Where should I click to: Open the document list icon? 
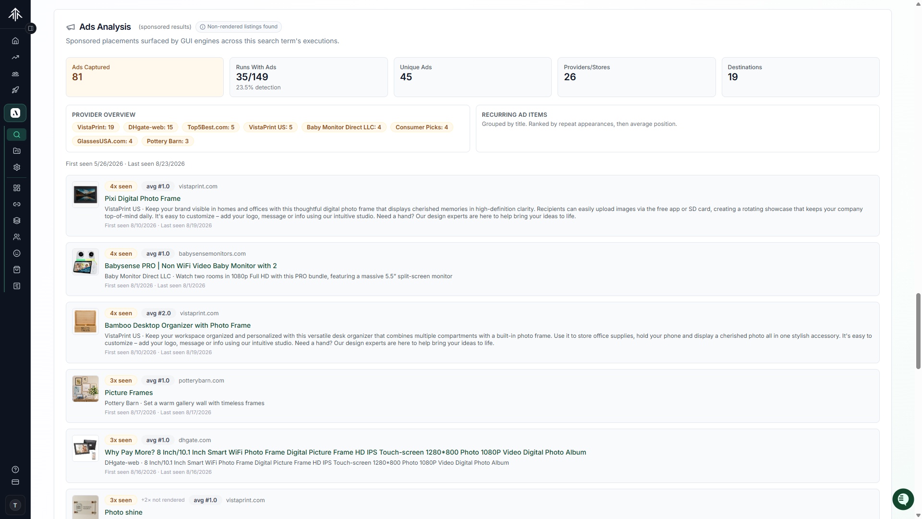[x=17, y=286]
